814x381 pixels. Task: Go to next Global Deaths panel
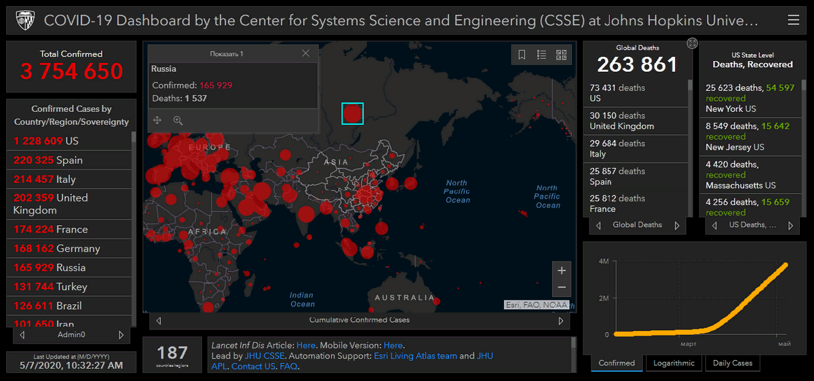(x=677, y=226)
